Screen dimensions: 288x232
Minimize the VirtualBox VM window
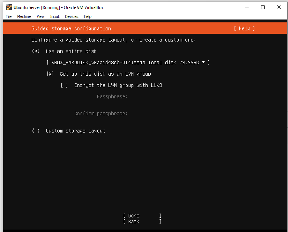pos(246,7)
